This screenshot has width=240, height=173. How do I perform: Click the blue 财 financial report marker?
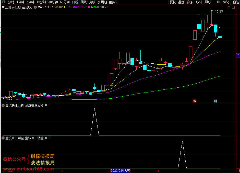[215, 101]
